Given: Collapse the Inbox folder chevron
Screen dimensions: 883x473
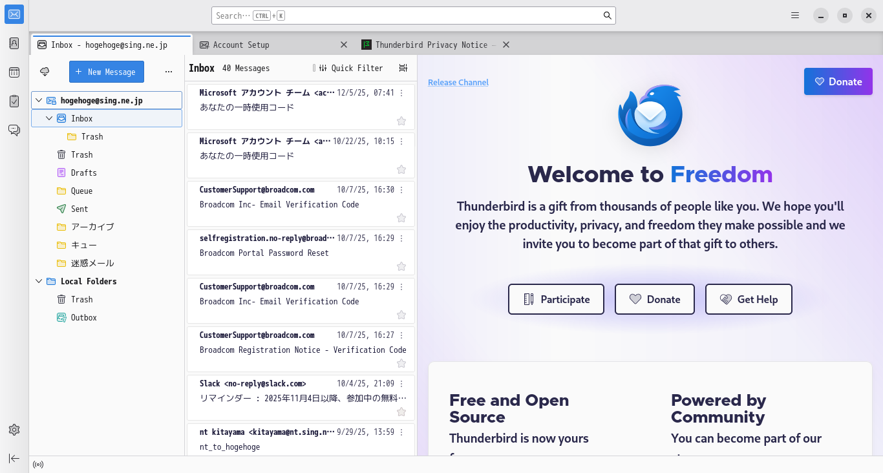Looking at the screenshot, I should 49,118.
